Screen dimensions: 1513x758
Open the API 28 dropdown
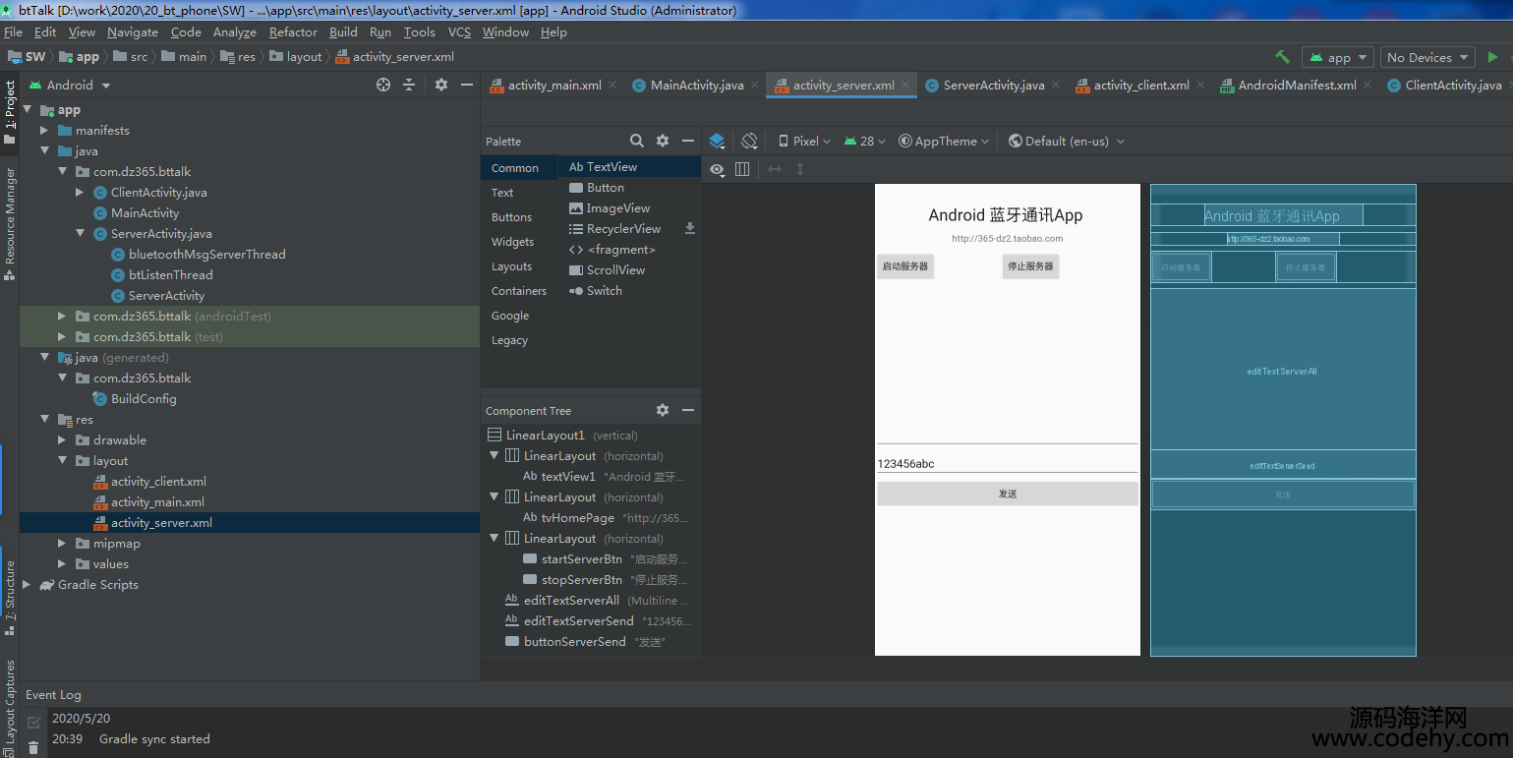tap(865, 141)
